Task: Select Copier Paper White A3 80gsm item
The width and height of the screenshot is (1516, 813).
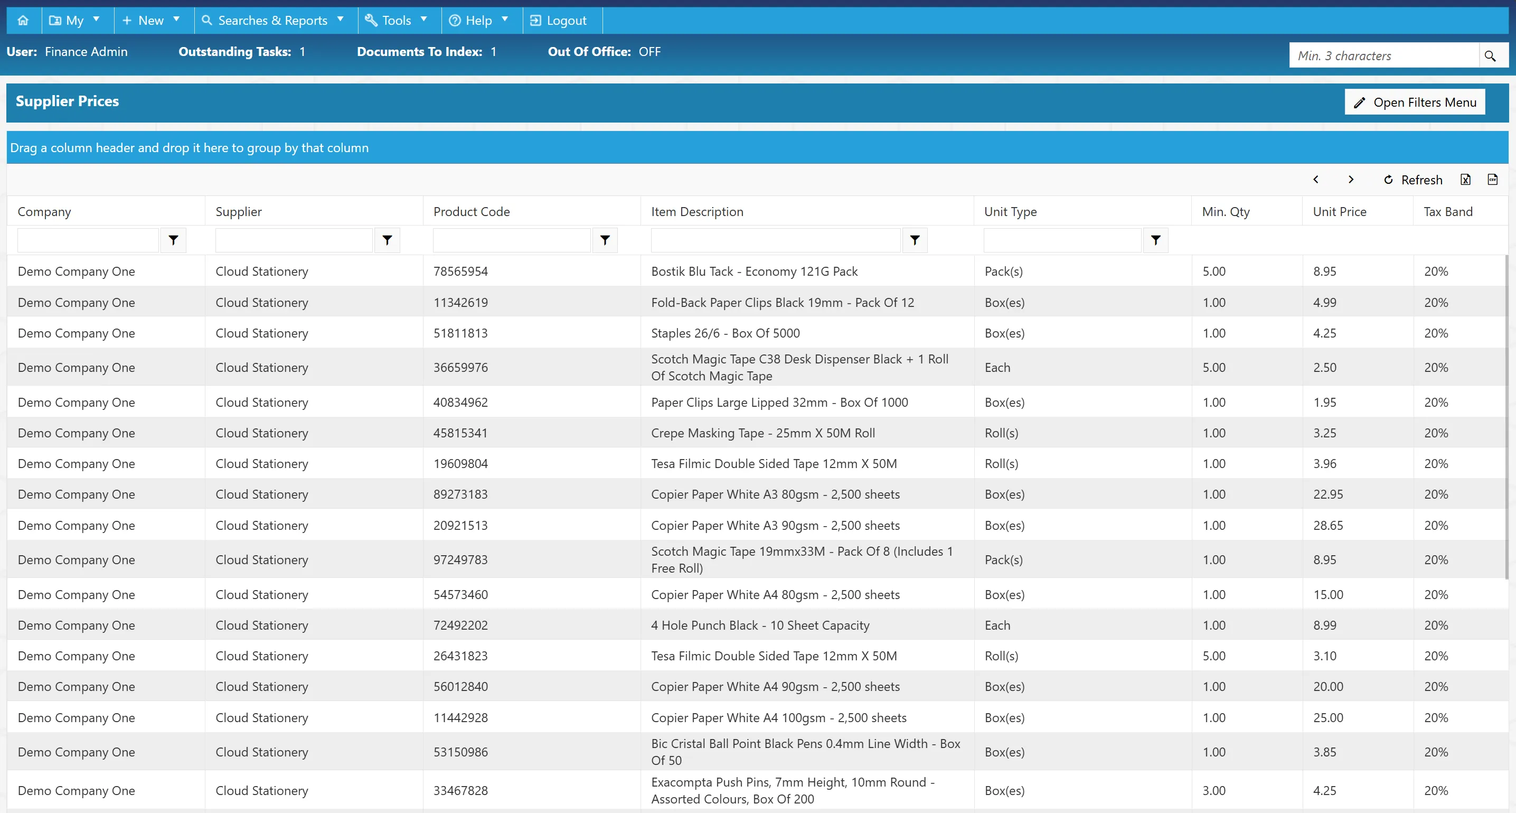Action: (x=775, y=494)
